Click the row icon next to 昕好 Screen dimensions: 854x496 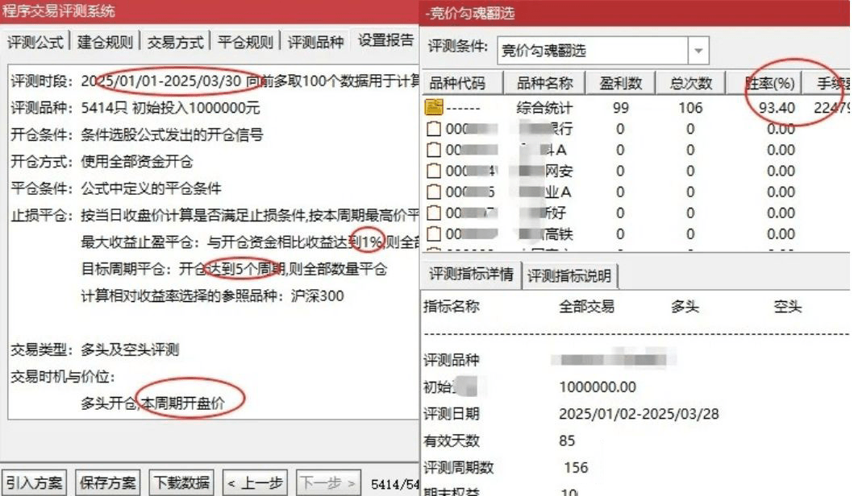tap(434, 213)
